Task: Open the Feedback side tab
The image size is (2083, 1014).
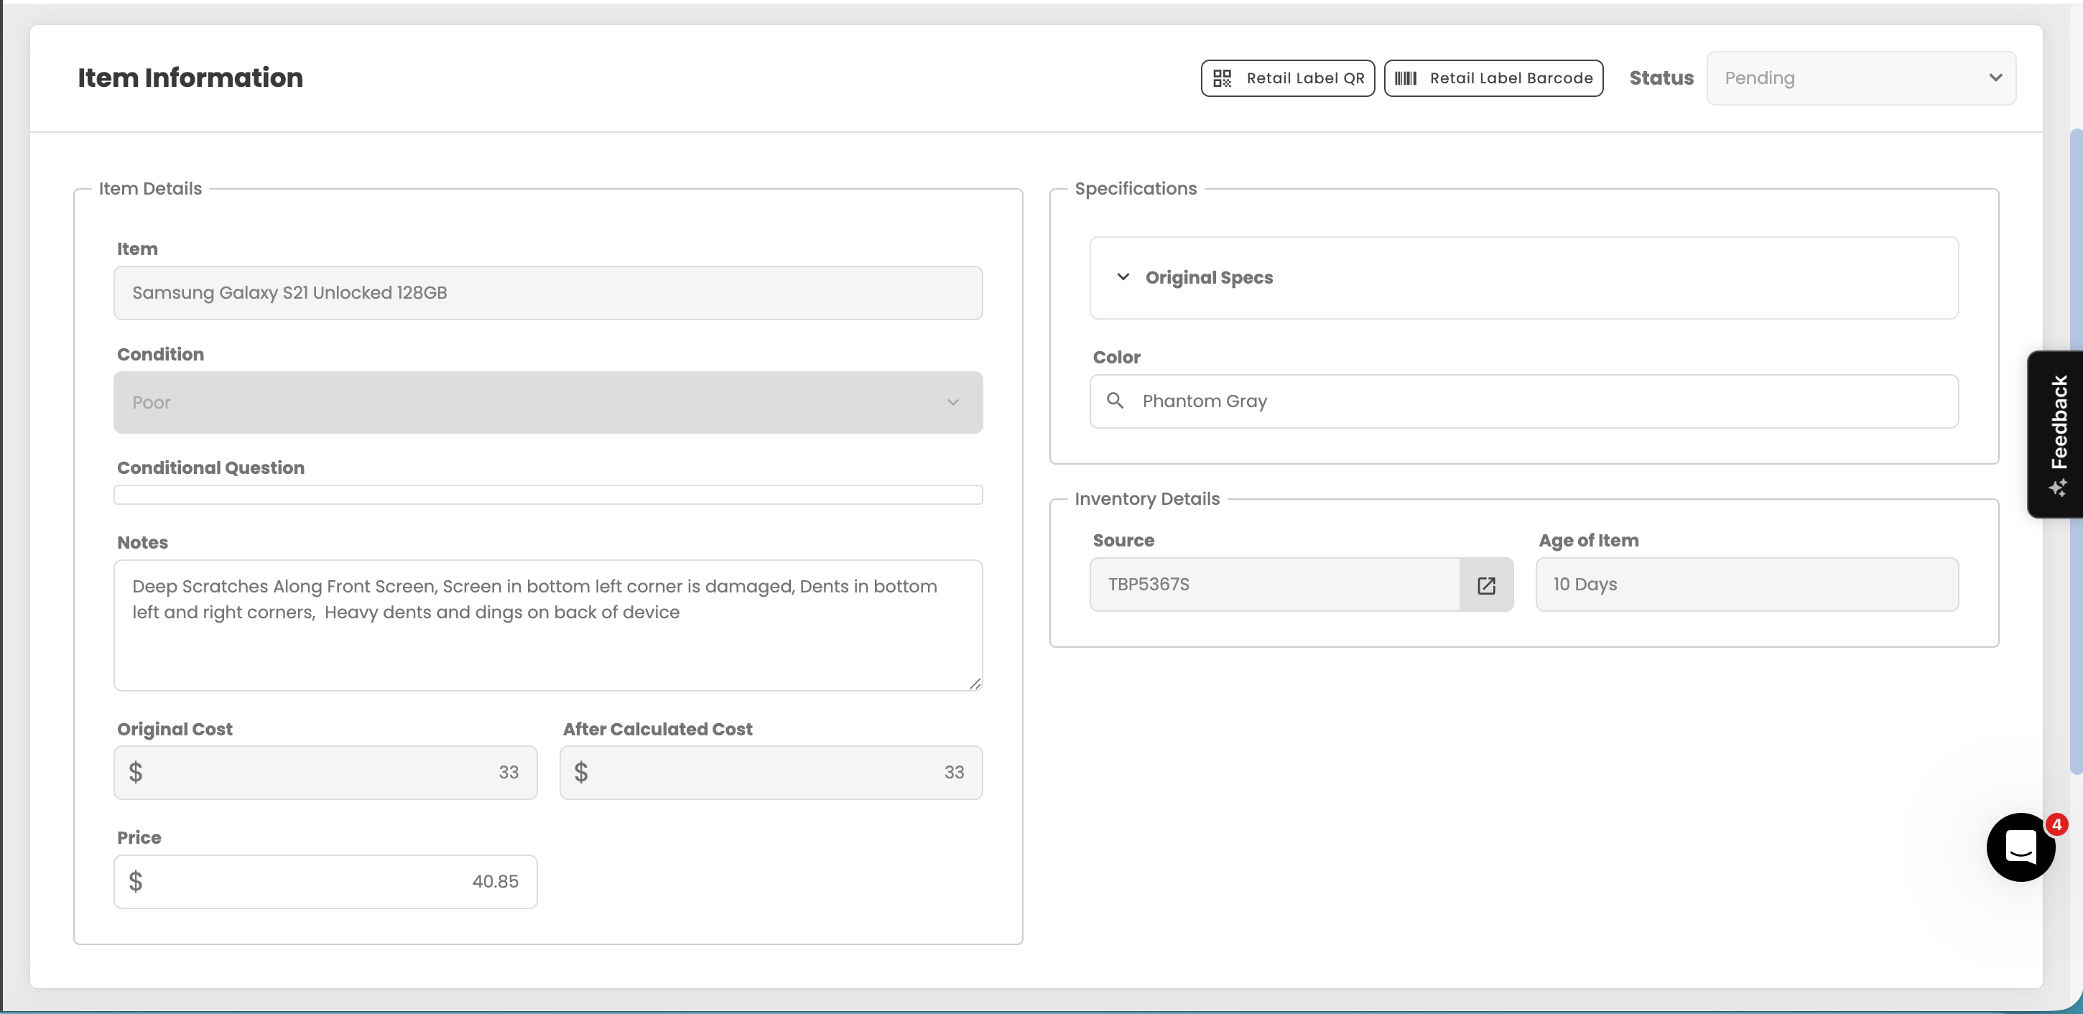Action: click(2056, 434)
